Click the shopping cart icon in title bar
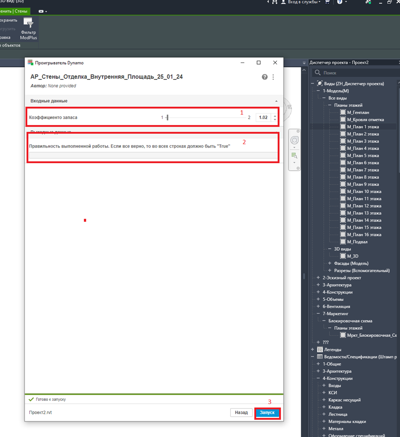The height and width of the screenshot is (437, 400). pyautogui.click(x=327, y=2)
